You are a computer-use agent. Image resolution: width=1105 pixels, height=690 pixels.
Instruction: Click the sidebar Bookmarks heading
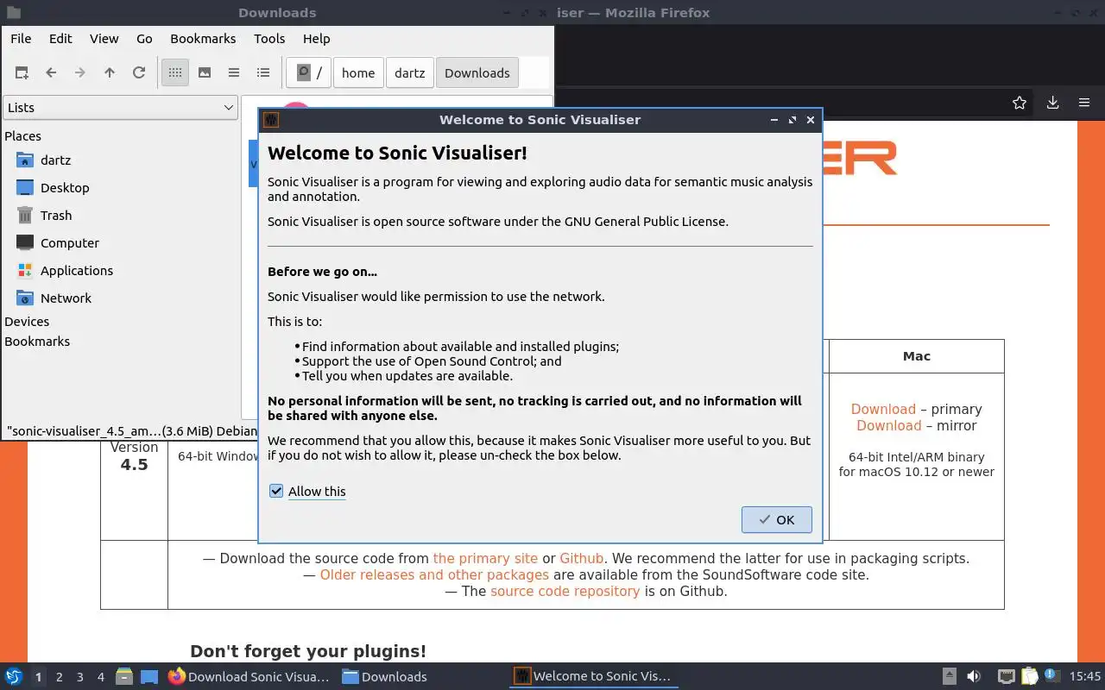click(x=37, y=341)
